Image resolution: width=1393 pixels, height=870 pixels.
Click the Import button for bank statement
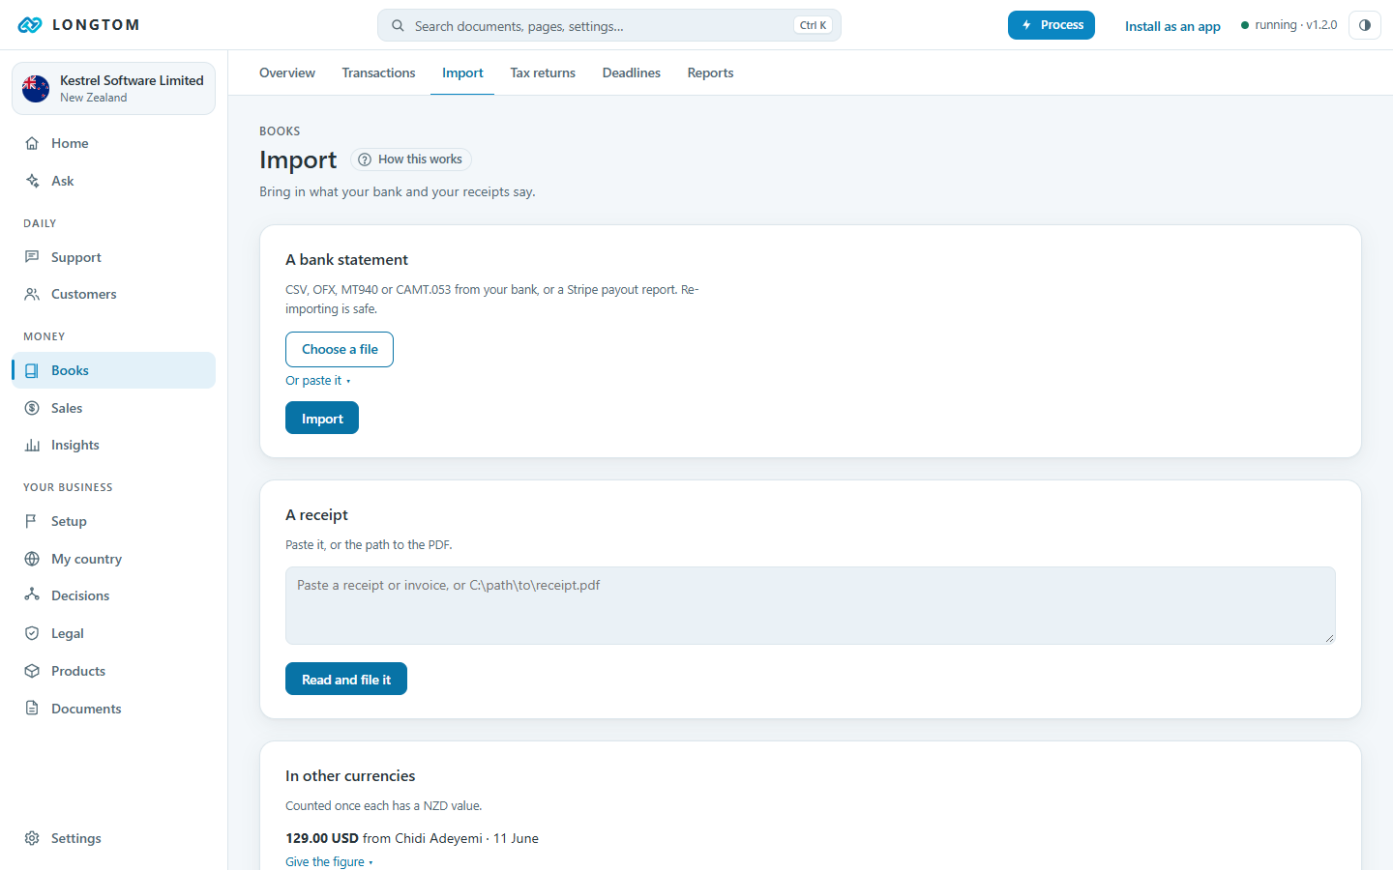[322, 418]
